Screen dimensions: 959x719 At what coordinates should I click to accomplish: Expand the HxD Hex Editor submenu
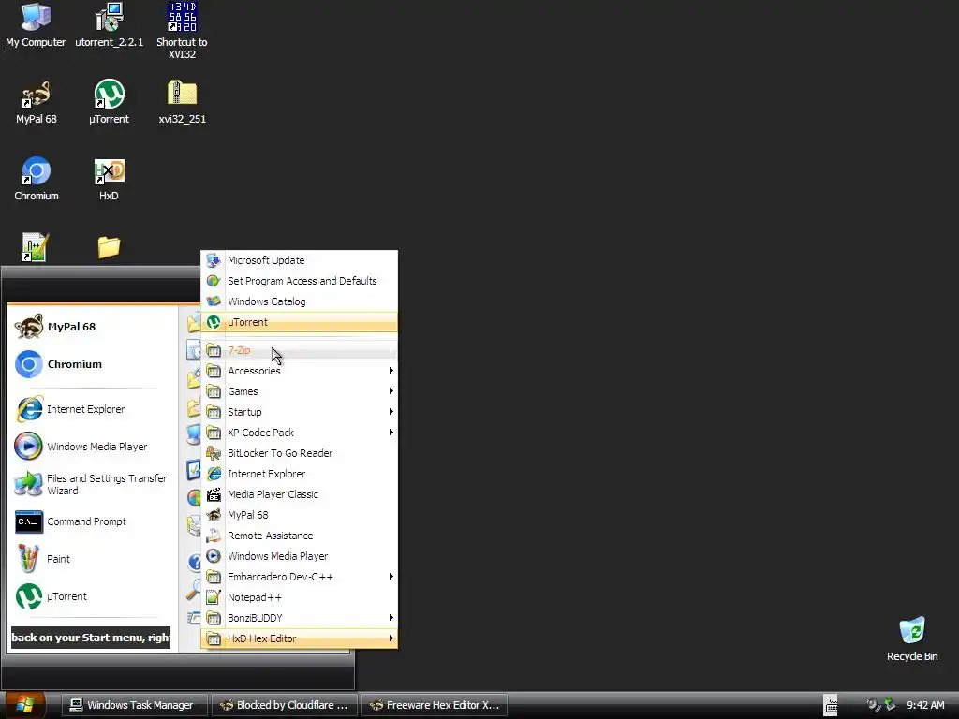pyautogui.click(x=299, y=638)
